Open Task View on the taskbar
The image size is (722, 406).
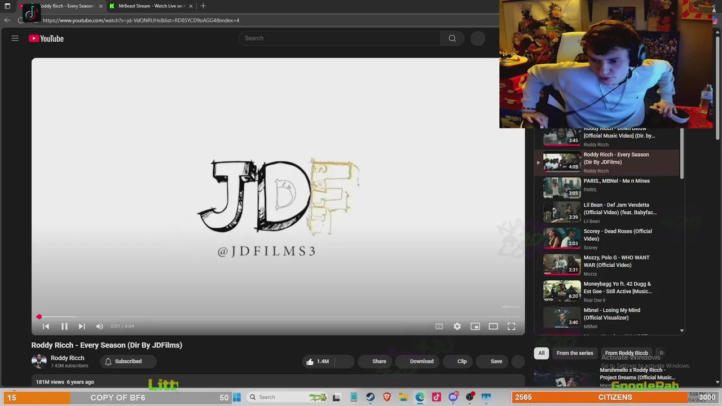pos(336,397)
